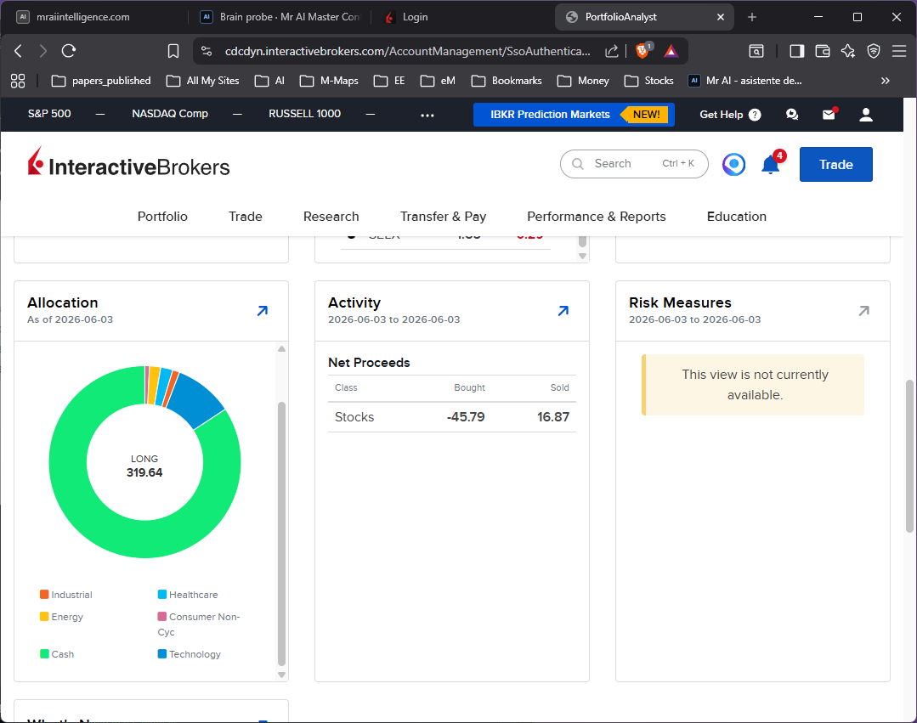Click the Brave Shields lion icon

(642, 51)
